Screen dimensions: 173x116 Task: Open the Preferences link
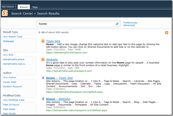coord(130,22)
